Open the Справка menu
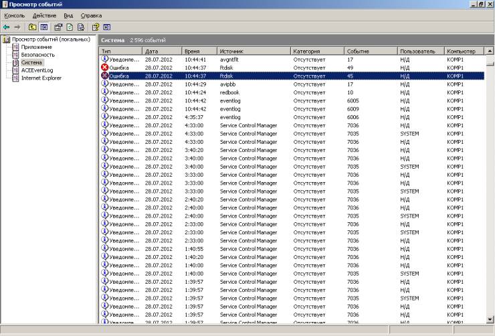The image size is (495, 336). pos(91,15)
